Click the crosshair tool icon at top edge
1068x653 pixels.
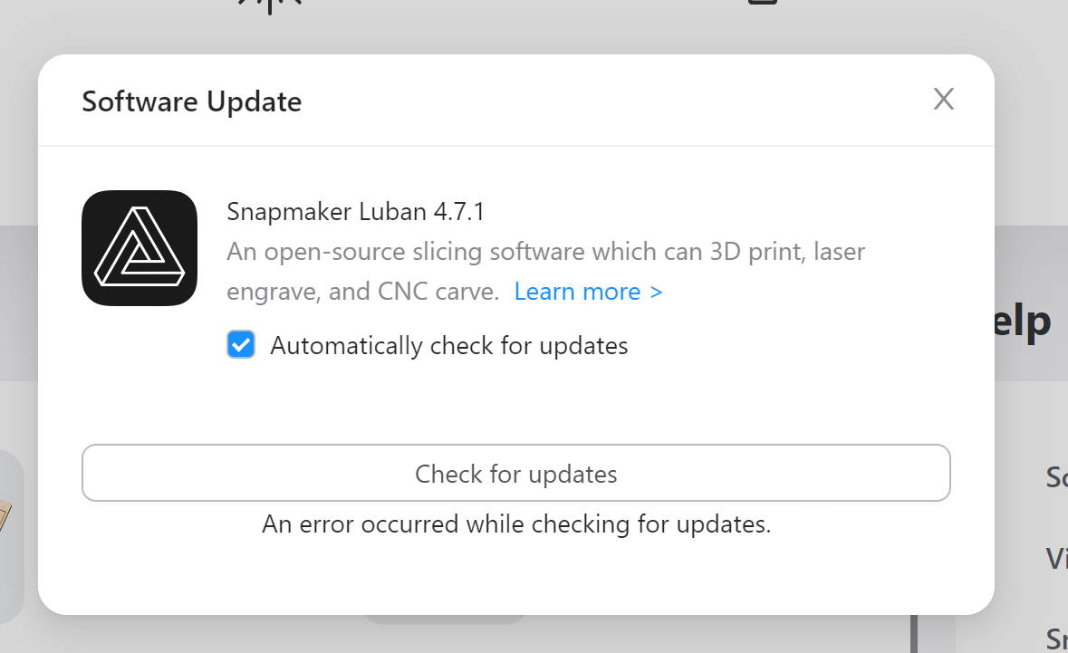pyautogui.click(x=269, y=7)
